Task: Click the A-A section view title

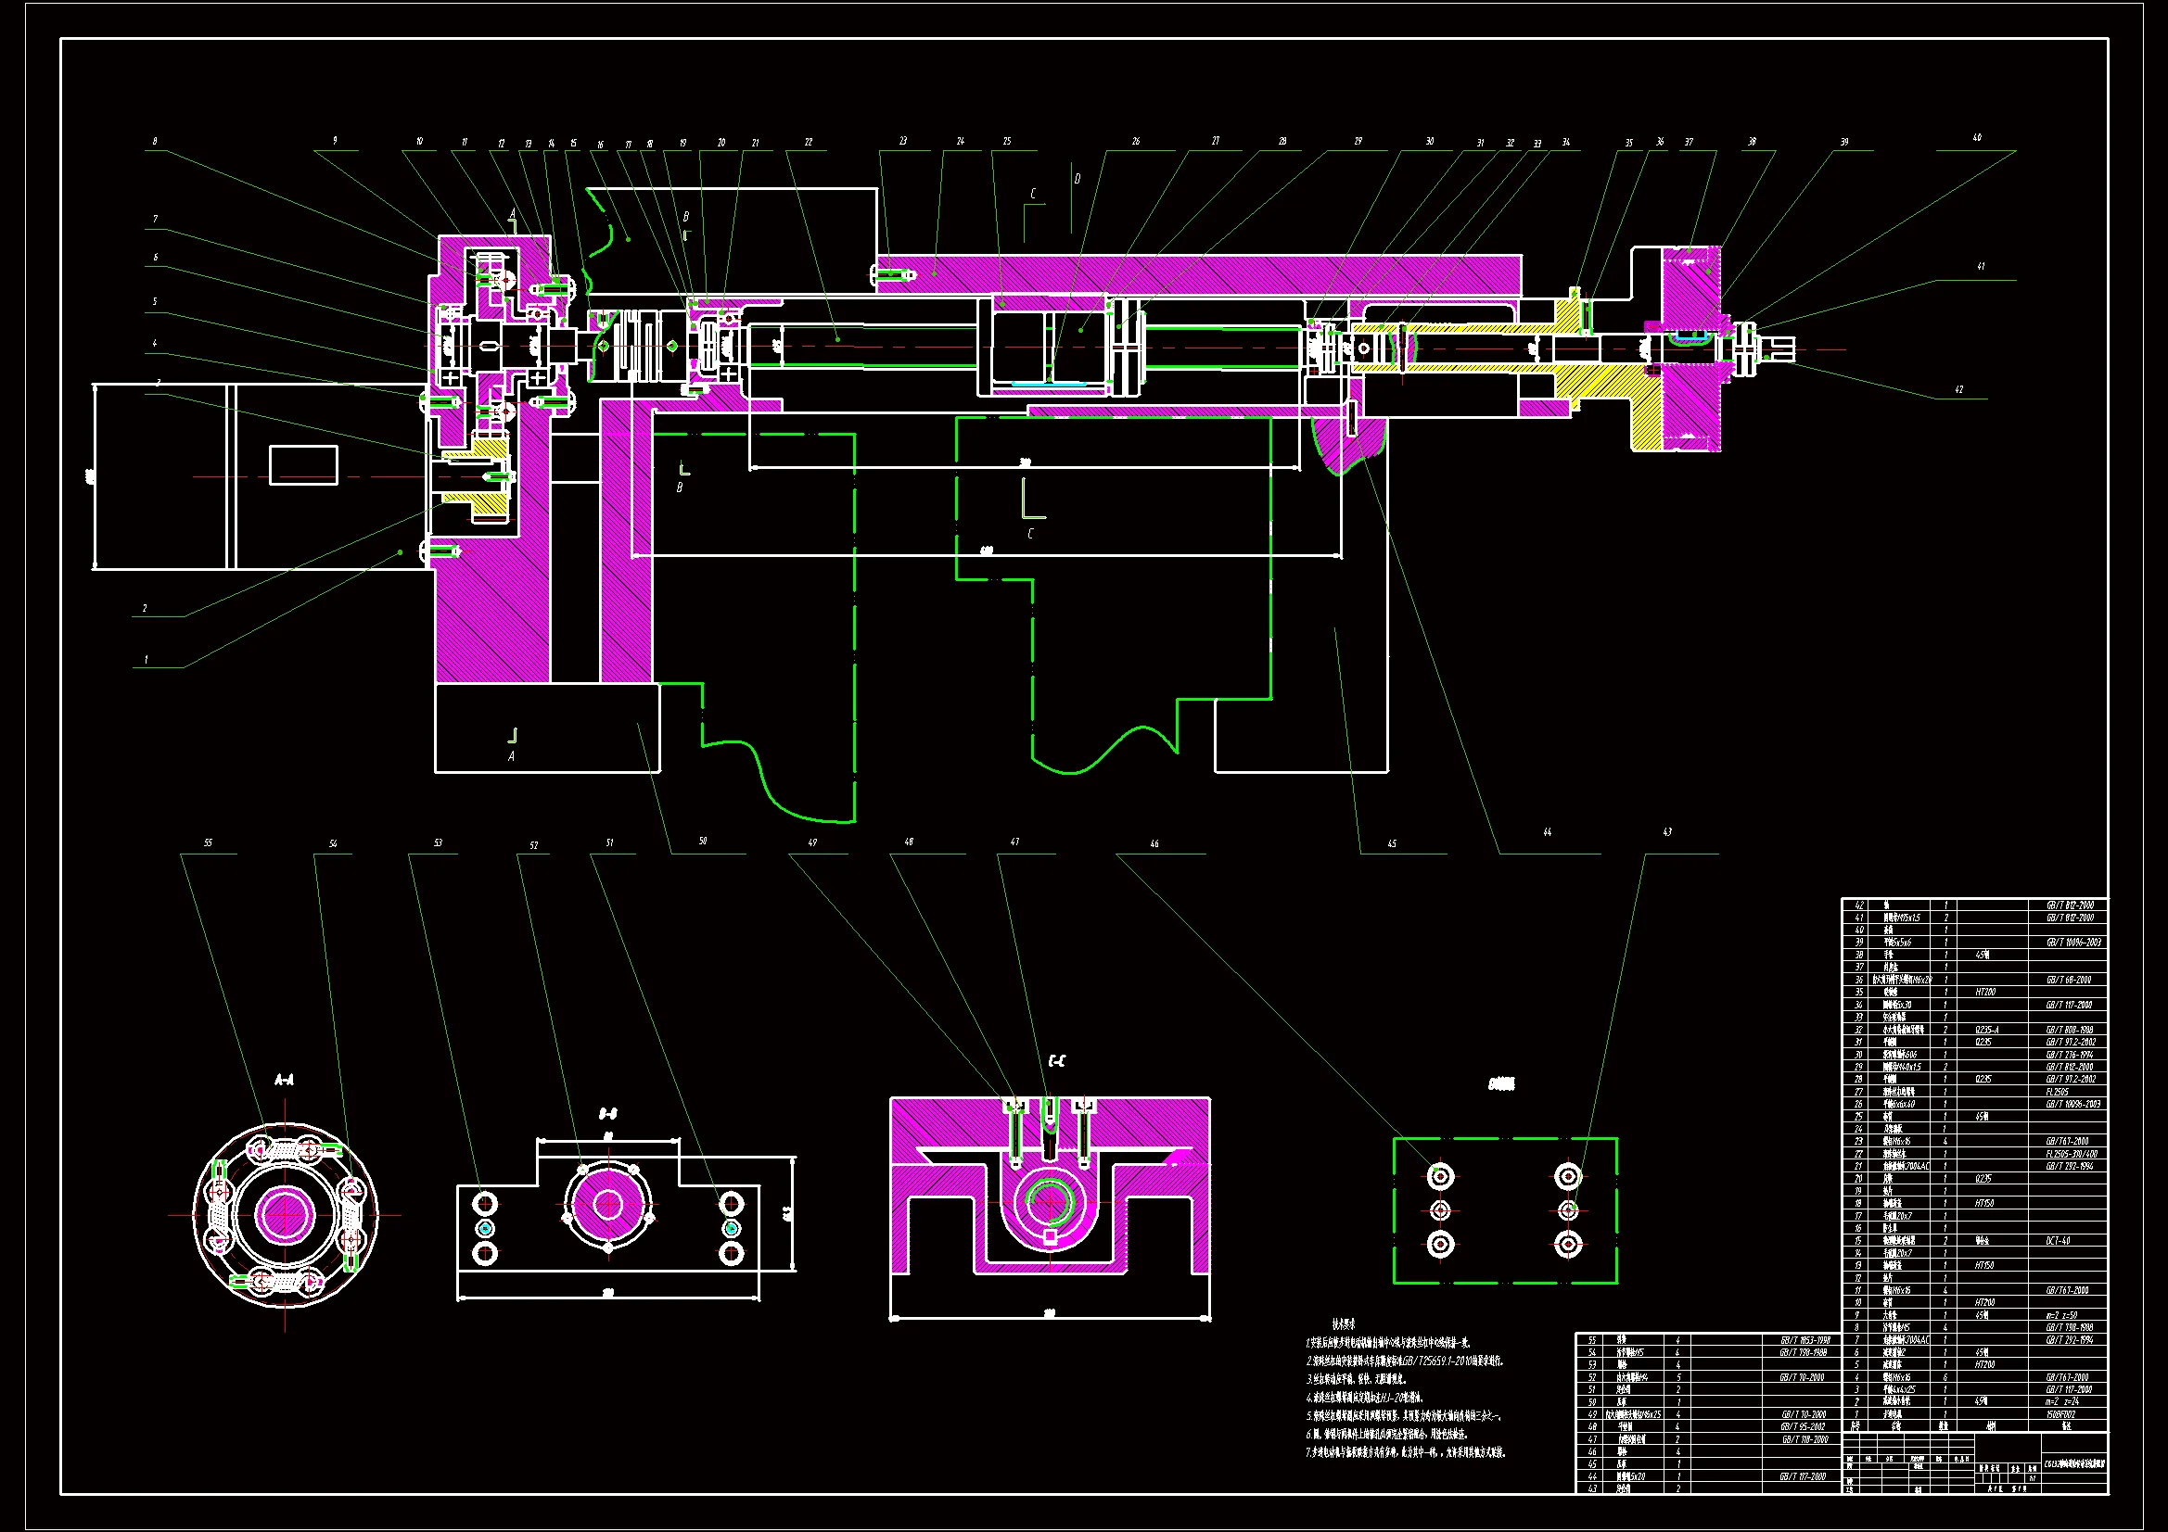Action: (x=283, y=1080)
